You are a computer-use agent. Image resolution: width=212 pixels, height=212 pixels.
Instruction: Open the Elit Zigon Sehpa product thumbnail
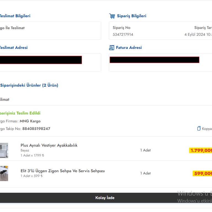4,173
